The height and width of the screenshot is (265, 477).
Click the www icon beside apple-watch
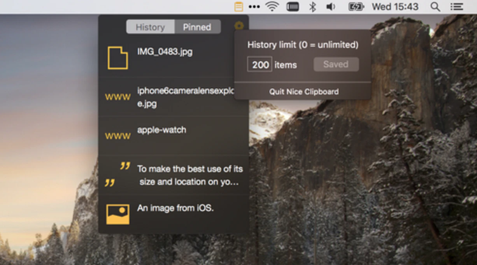(x=117, y=136)
